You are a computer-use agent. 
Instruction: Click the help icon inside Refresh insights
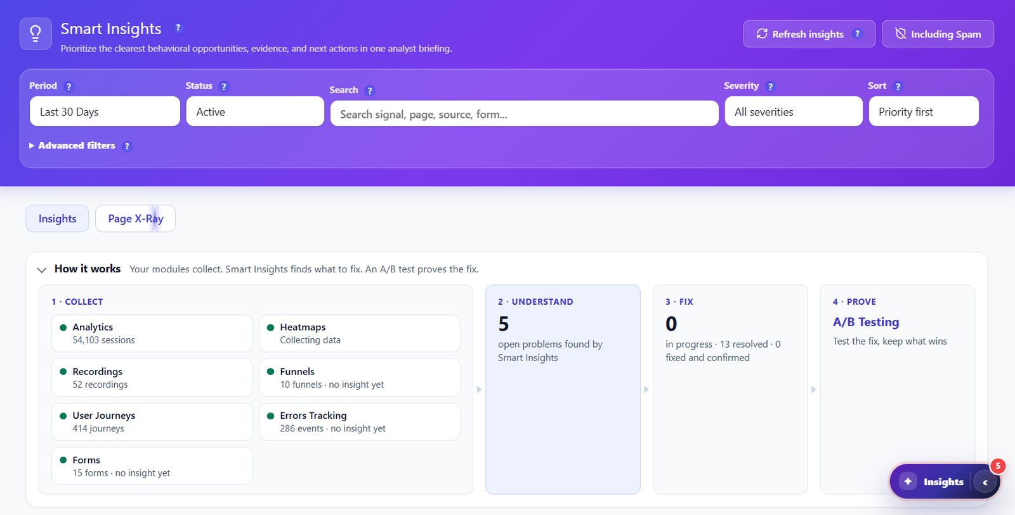(x=858, y=34)
